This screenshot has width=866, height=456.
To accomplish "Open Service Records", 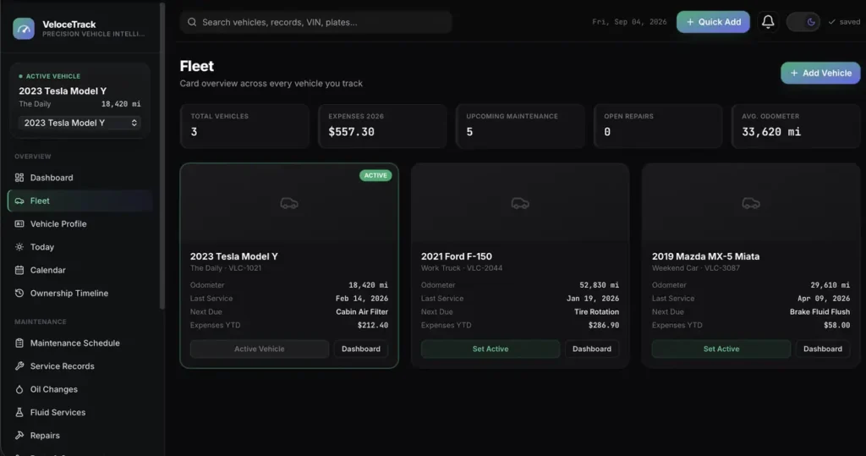I will [80, 366].
